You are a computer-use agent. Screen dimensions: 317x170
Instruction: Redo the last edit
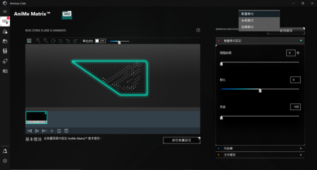[x=75, y=41]
